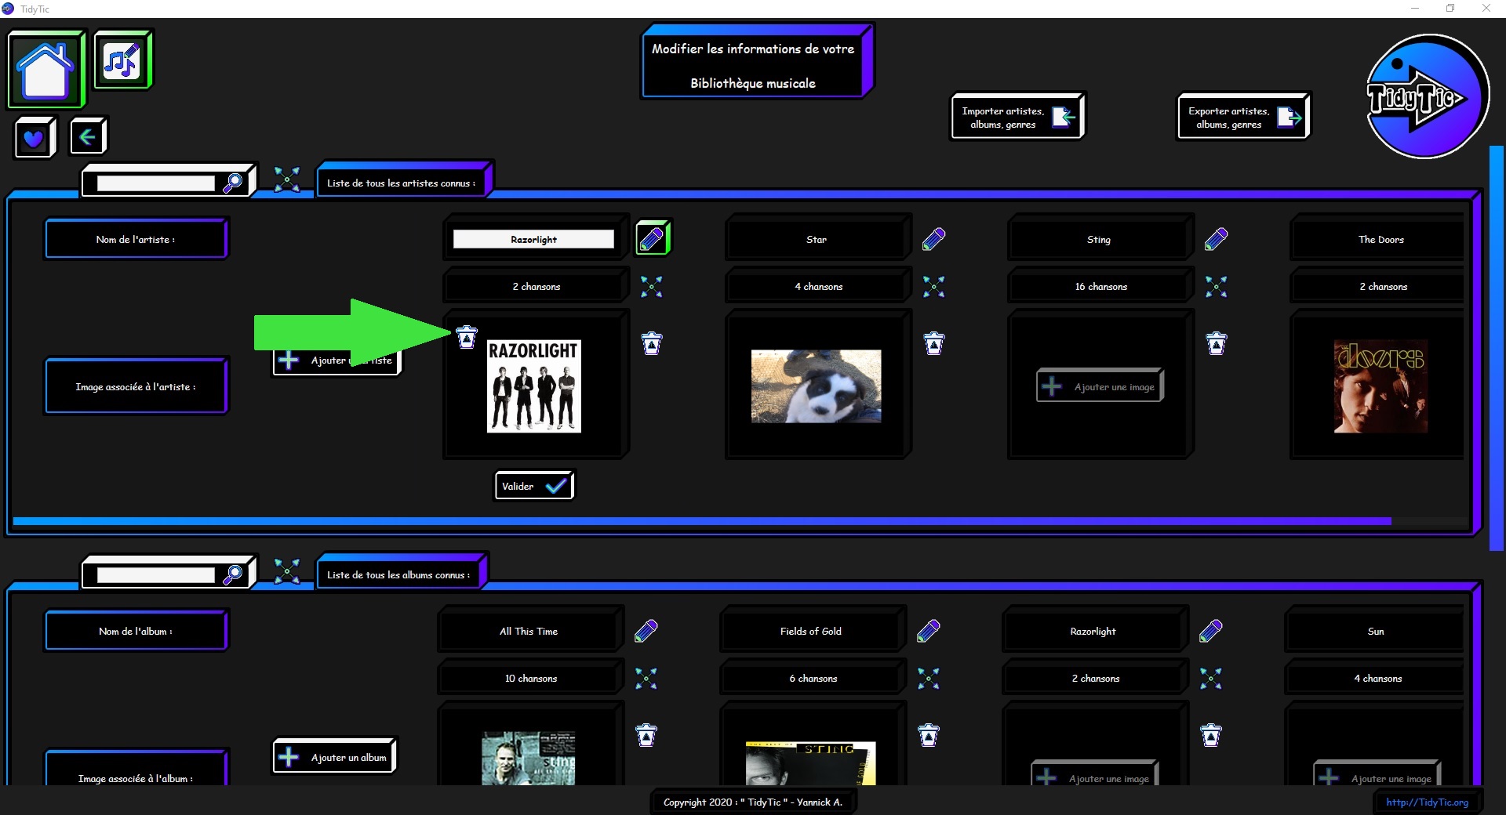Delete the Sting artist with trash icon
The height and width of the screenshot is (815, 1506).
[x=1217, y=343]
